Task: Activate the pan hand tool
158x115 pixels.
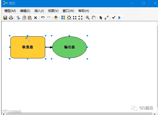Action: [x=93, y=18]
